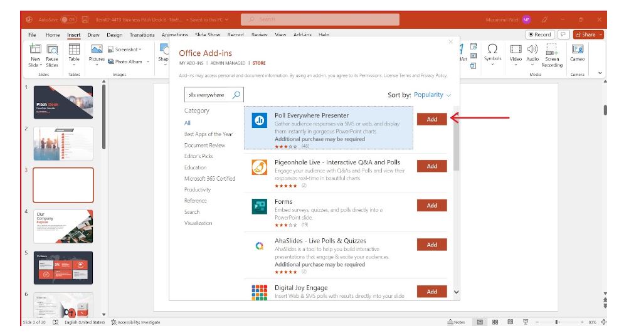619x333 pixels.
Task: Add AhaSlides add-in
Action: [x=432, y=245]
